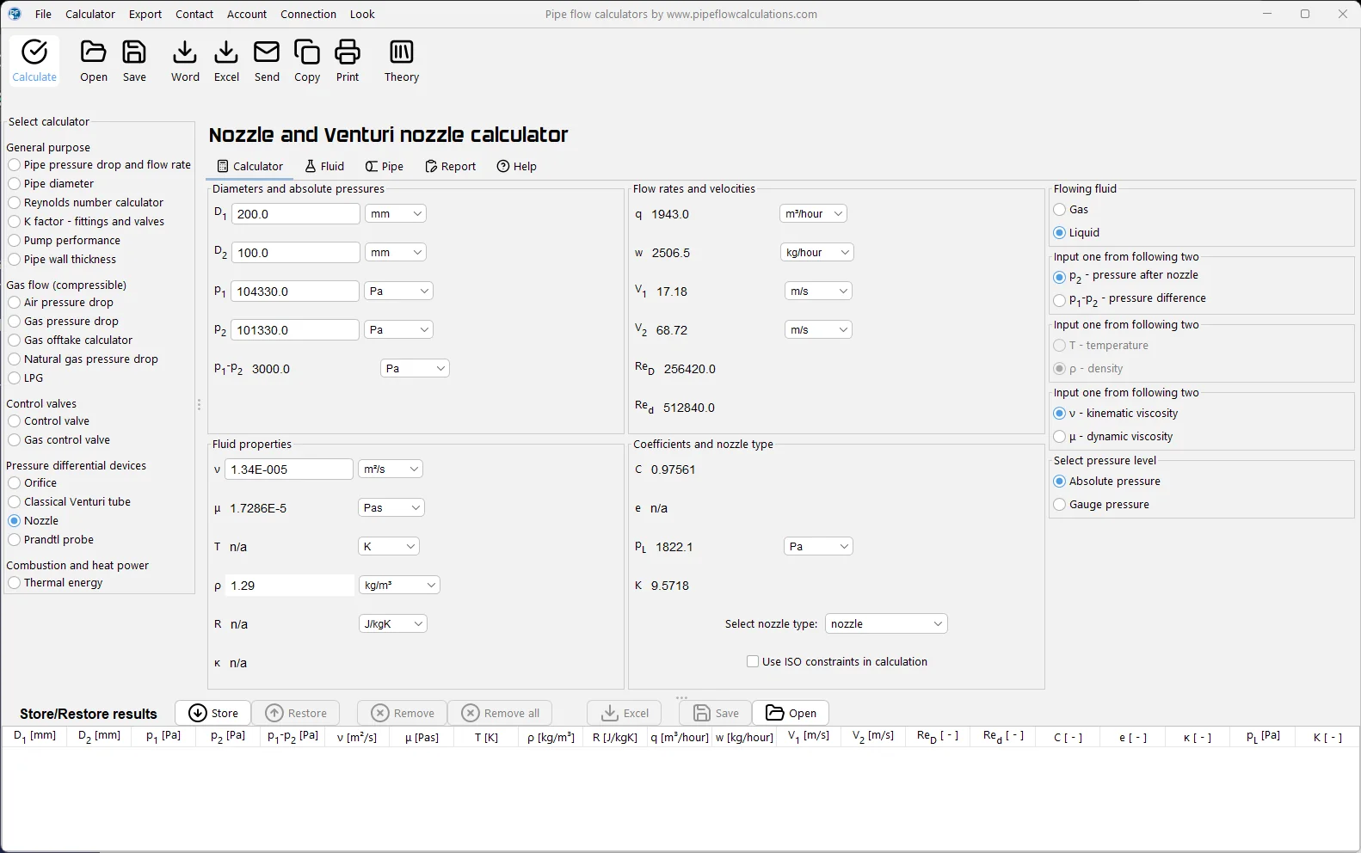Open the PL pressure loss unit dropdown
This screenshot has height=853, width=1361.
pos(818,546)
